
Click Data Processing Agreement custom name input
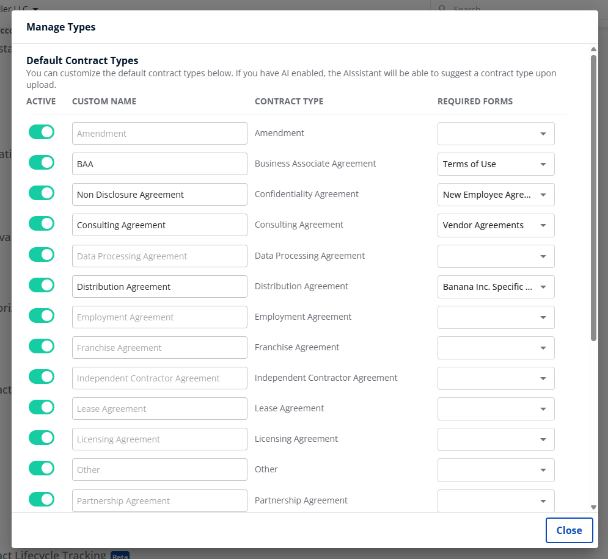pyautogui.click(x=159, y=256)
